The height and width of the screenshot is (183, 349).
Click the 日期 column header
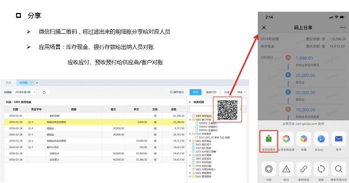15,109
